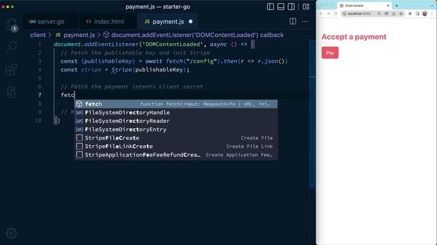Open the Manage gear settings menu
Screen dimensions: 437x245
click(12, 233)
